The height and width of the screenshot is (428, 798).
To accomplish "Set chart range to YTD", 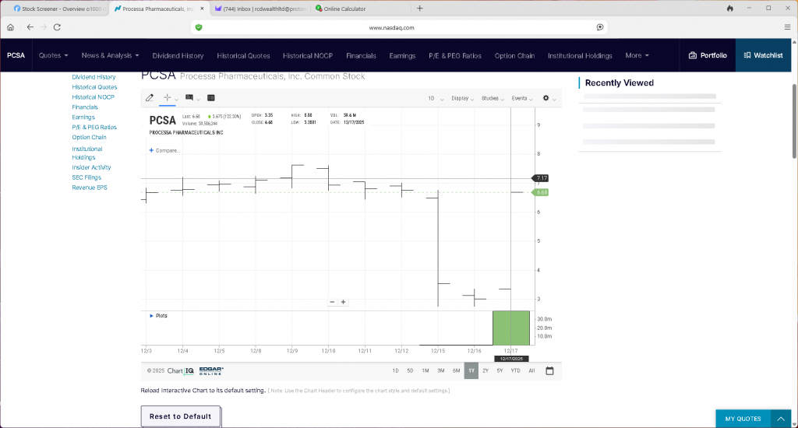I will click(515, 371).
